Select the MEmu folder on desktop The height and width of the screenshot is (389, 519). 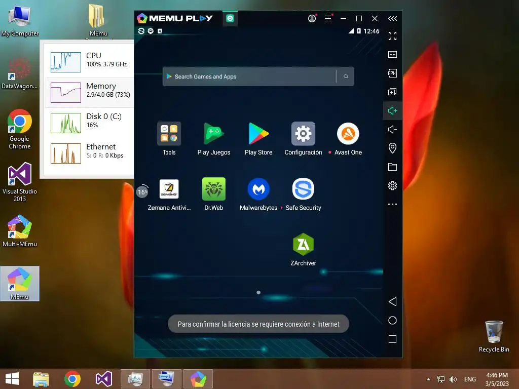point(98,20)
